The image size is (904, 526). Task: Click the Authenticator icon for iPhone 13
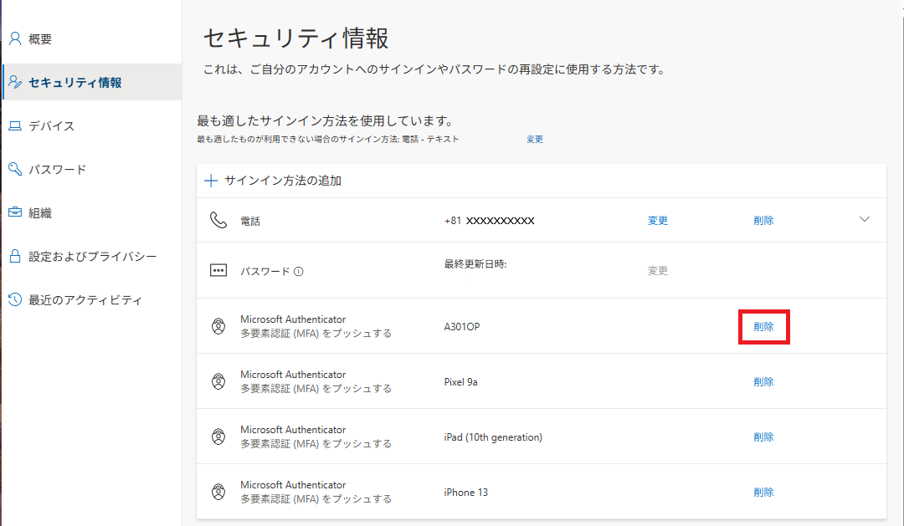[x=218, y=492]
